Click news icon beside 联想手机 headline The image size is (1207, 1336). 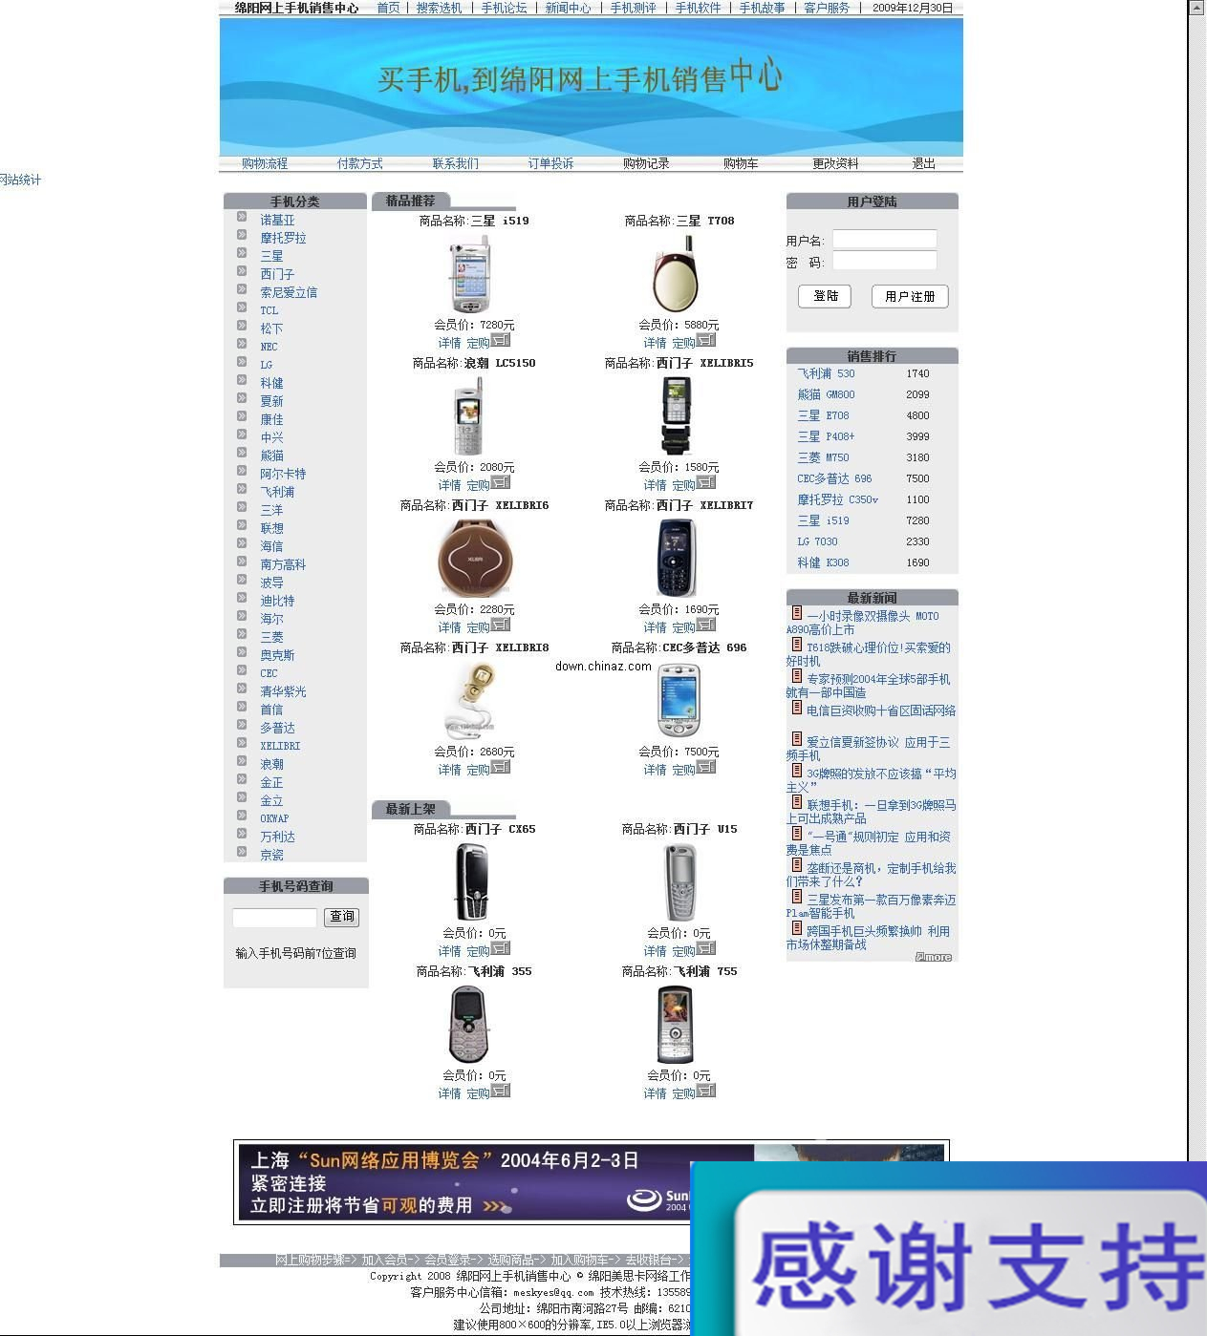(x=796, y=802)
